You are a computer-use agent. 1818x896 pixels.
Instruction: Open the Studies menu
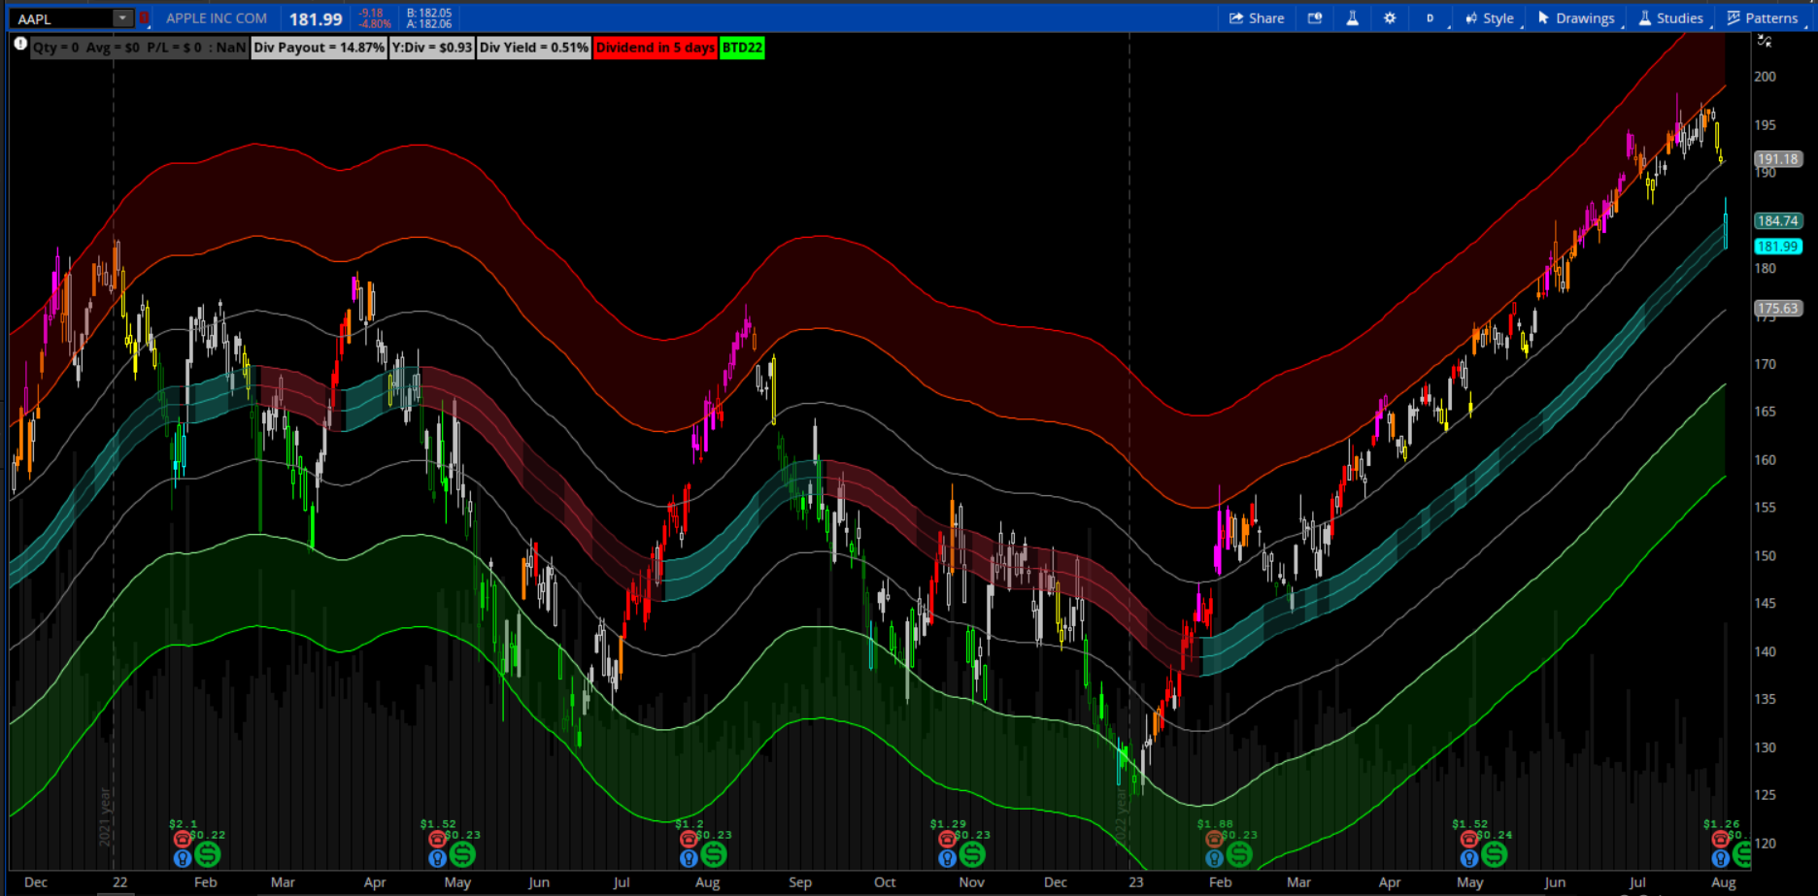point(1670,18)
